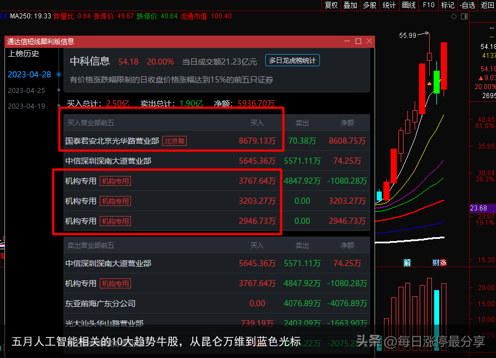This screenshot has height=358, width=496.
Task: Click the 买入营业部前五 header
Action: pos(91,122)
